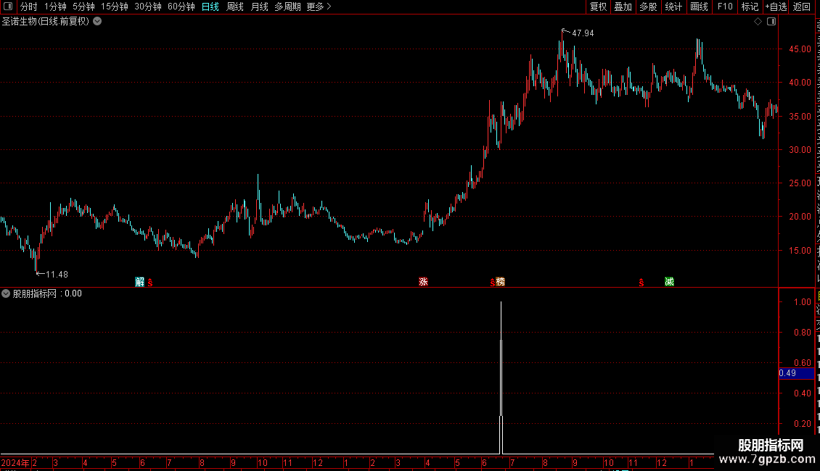
Task: Switch to the 周线 weekly tab
Action: tap(235, 7)
